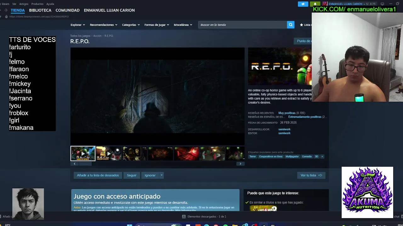Click the user avatar in top bar
This screenshot has height=226, width=403.
325,4
